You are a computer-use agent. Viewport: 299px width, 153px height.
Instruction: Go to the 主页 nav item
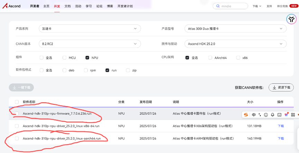pyautogui.click(x=46, y=6)
